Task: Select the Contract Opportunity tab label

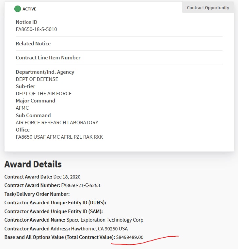Action: [208, 8]
